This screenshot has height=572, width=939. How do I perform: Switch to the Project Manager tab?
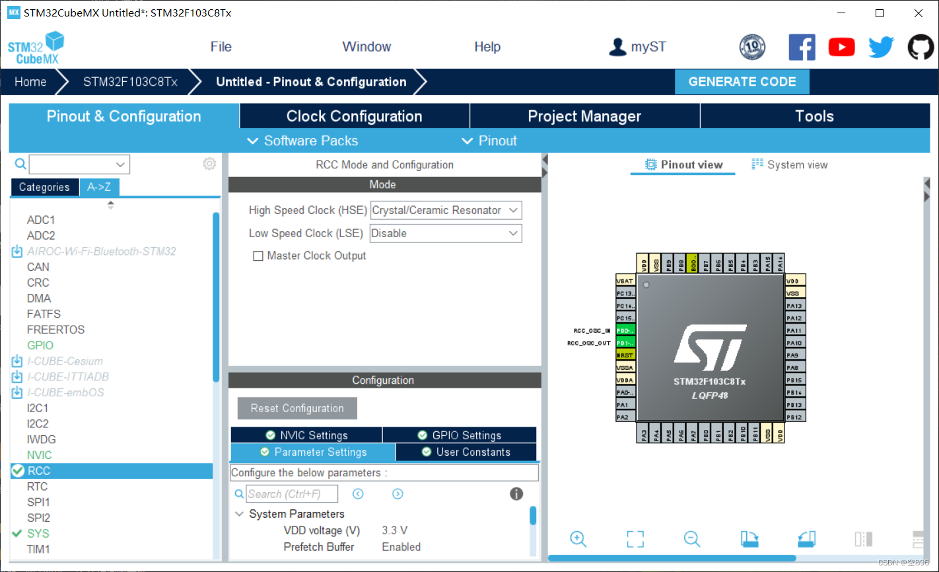point(584,116)
